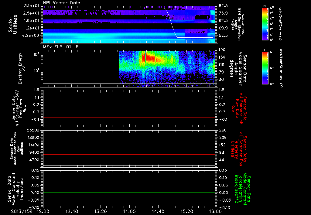Image resolution: width=311 pixels, height=215 pixels.
Task: Select the "2013/158" date label
Action: [22, 211]
